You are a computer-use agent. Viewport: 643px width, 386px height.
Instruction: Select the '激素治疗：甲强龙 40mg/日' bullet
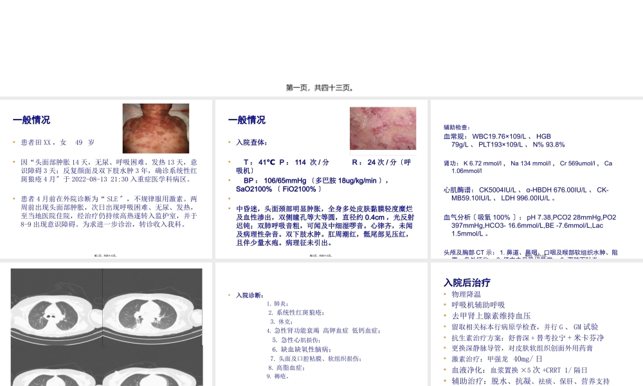tap(497, 359)
